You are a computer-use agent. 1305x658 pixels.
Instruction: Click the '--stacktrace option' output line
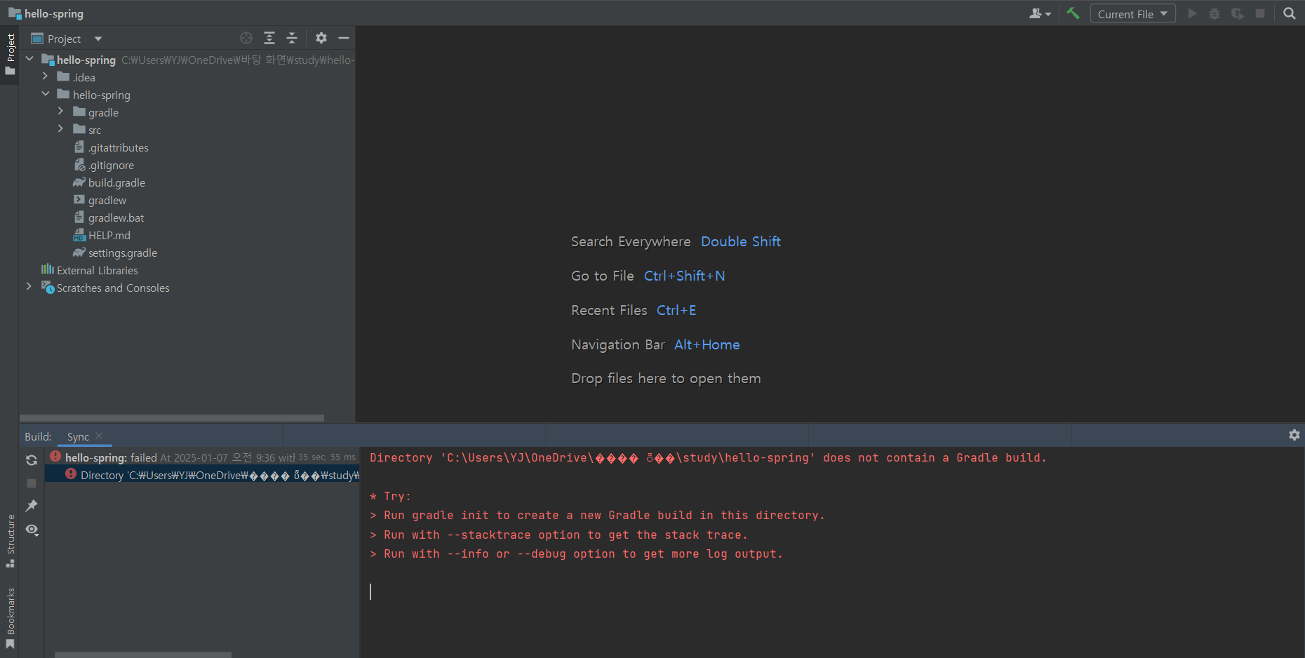tap(558, 535)
